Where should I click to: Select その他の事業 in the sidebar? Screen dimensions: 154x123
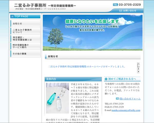click(x=25, y=54)
